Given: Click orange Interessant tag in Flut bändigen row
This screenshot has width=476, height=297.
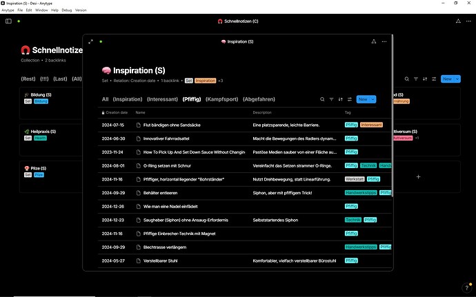Looking at the screenshot, I should [371, 125].
